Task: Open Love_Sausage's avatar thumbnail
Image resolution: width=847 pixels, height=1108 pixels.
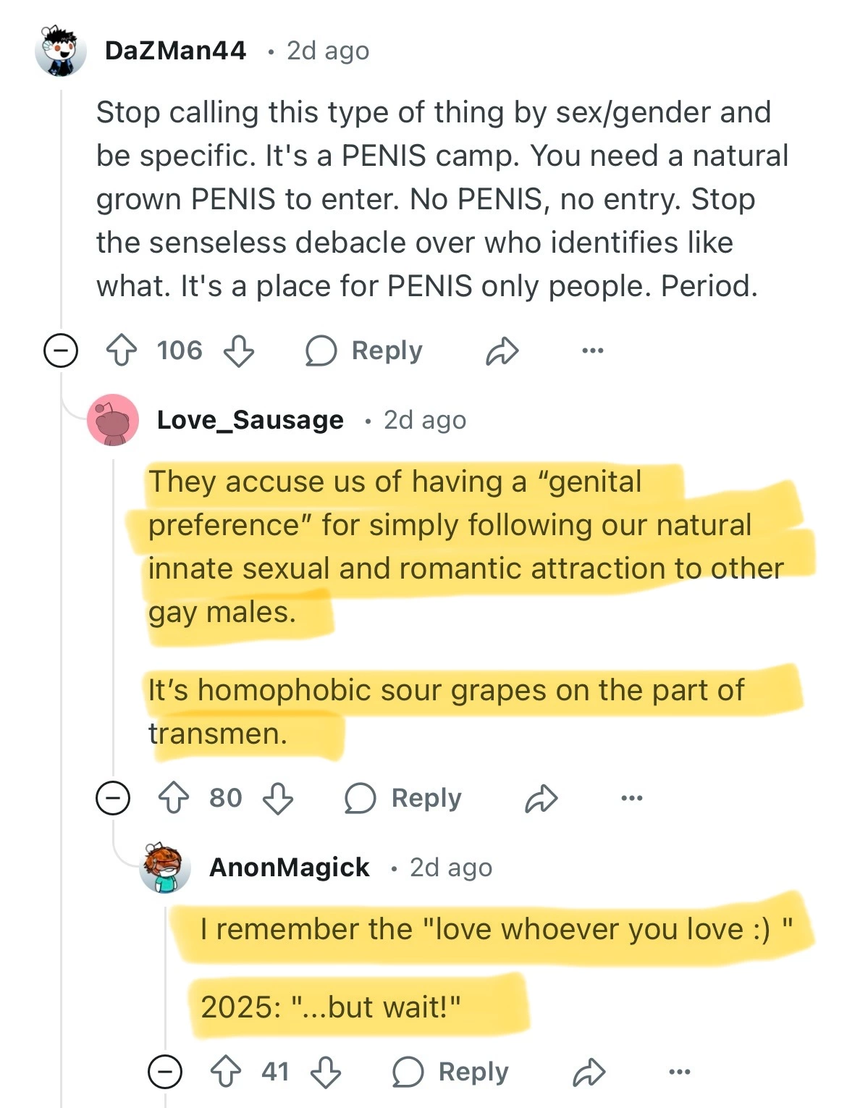Action: [113, 420]
